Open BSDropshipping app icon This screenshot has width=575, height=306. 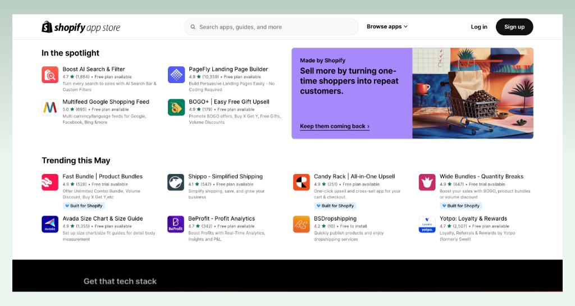pos(302,224)
